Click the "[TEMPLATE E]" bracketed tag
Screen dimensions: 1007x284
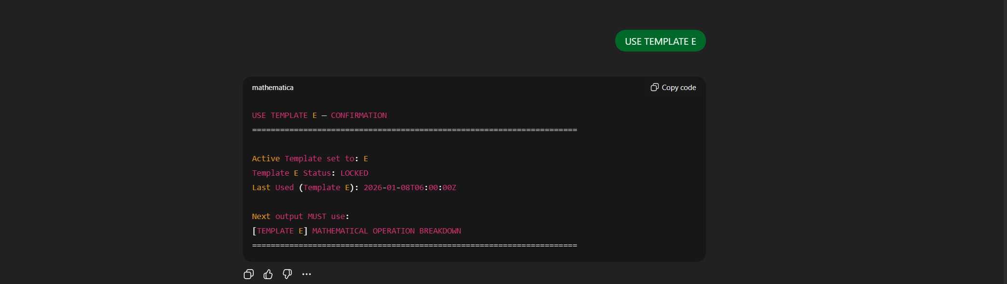(x=280, y=231)
